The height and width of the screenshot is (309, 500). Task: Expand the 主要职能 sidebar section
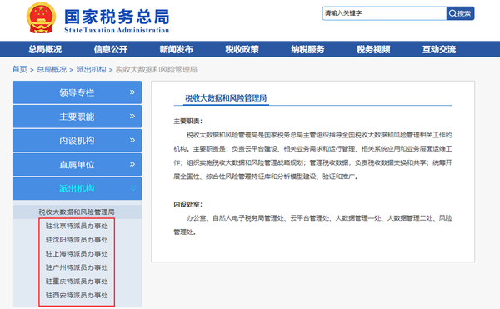(x=77, y=117)
